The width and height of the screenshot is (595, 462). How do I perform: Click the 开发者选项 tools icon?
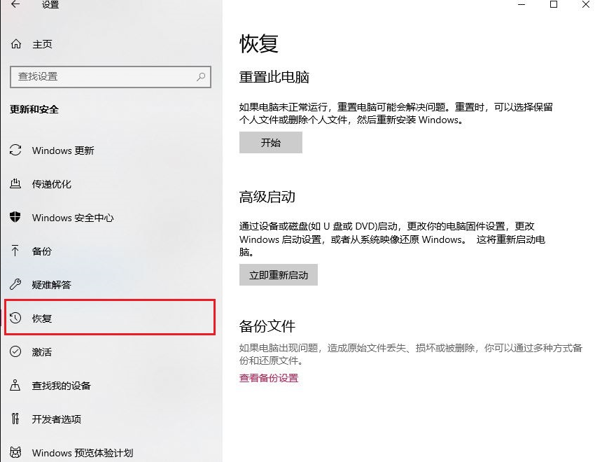click(15, 419)
